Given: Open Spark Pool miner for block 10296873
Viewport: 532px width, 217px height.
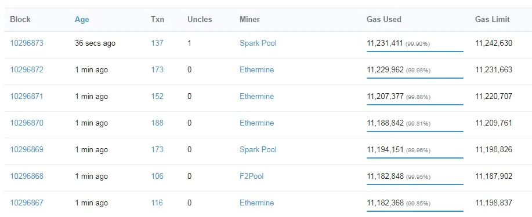Looking at the screenshot, I should click(x=258, y=43).
